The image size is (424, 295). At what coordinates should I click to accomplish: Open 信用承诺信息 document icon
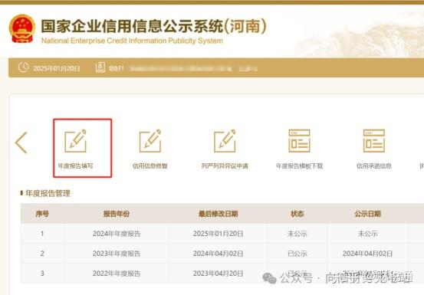[x=374, y=141]
